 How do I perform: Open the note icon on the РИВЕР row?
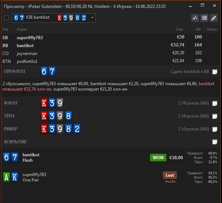(x=215, y=129)
